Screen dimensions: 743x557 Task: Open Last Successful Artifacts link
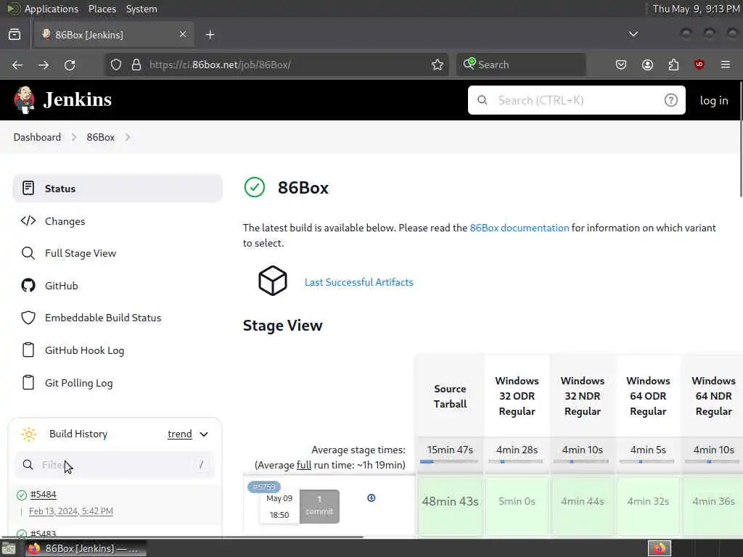coord(358,282)
